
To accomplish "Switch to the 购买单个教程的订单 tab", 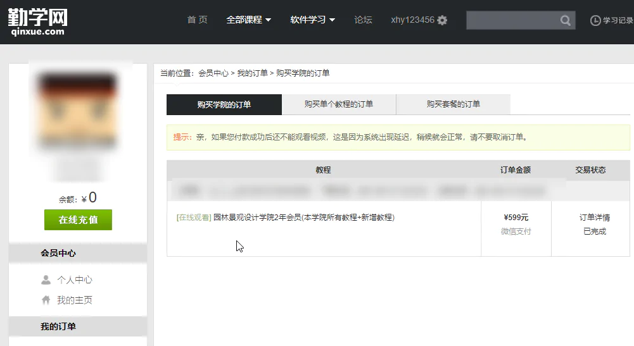I will coord(339,104).
